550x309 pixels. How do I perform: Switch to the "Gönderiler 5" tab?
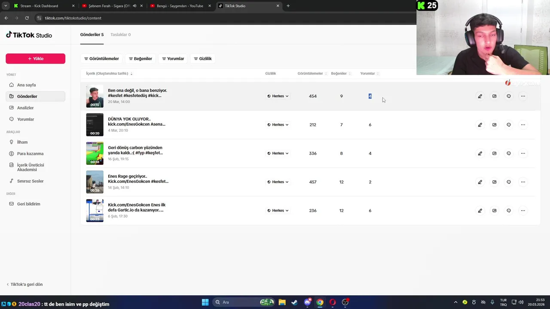point(92,35)
